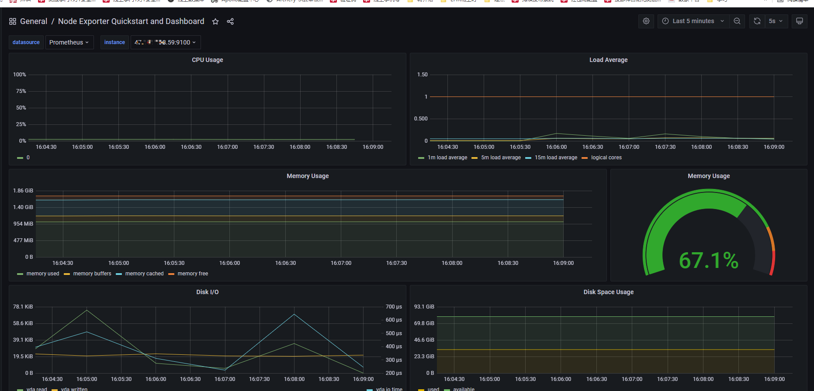The height and width of the screenshot is (391, 814).
Task: Open the Prometheus datasource dropdown
Action: click(x=69, y=42)
